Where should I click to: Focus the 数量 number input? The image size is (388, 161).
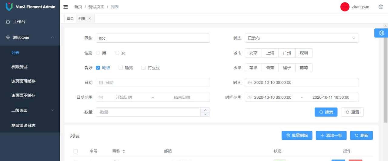148,112
